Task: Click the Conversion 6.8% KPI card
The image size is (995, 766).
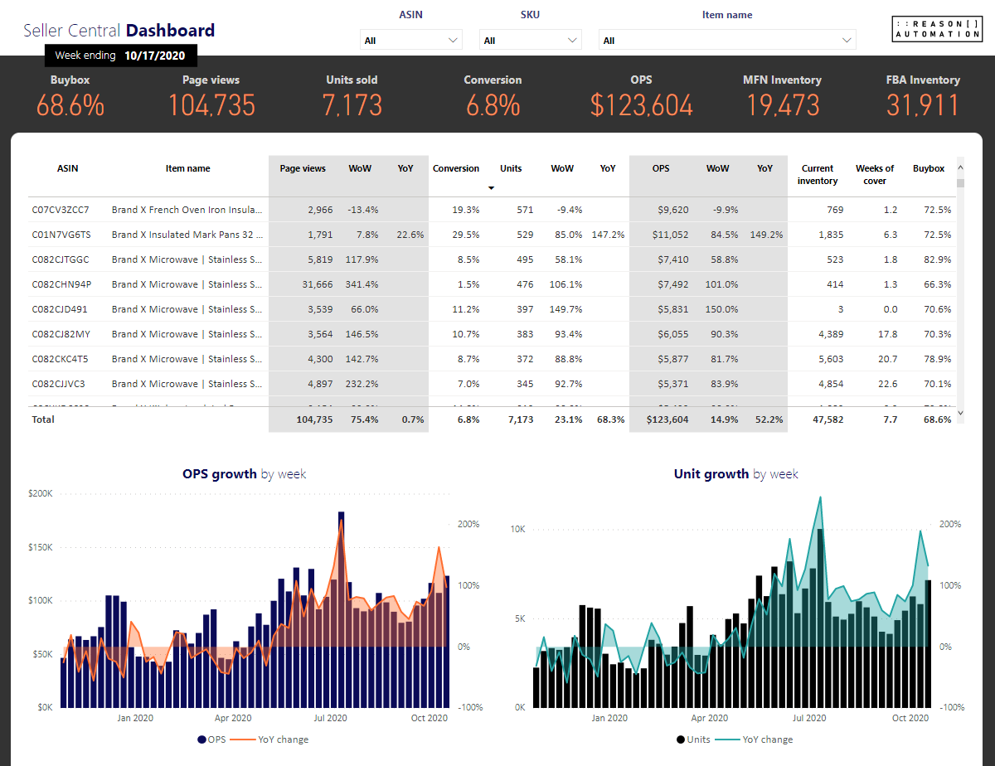Action: click(493, 96)
